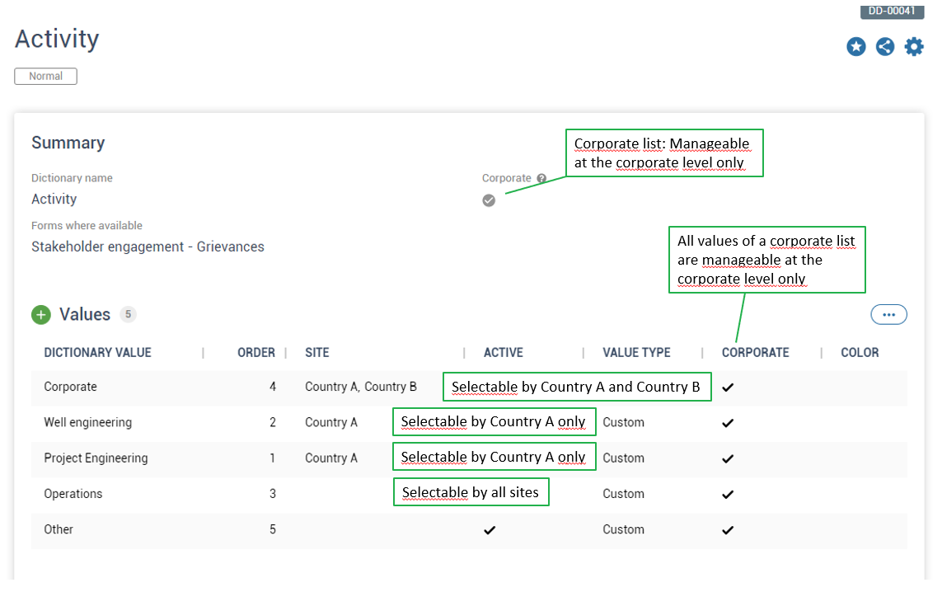The image size is (942, 592).
Task: Click the Site column header
Action: (316, 353)
